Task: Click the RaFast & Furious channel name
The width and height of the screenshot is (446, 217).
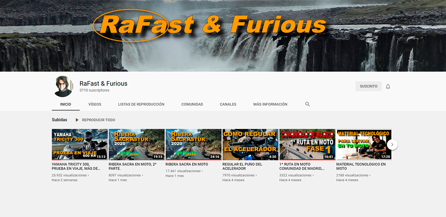Action: click(104, 84)
